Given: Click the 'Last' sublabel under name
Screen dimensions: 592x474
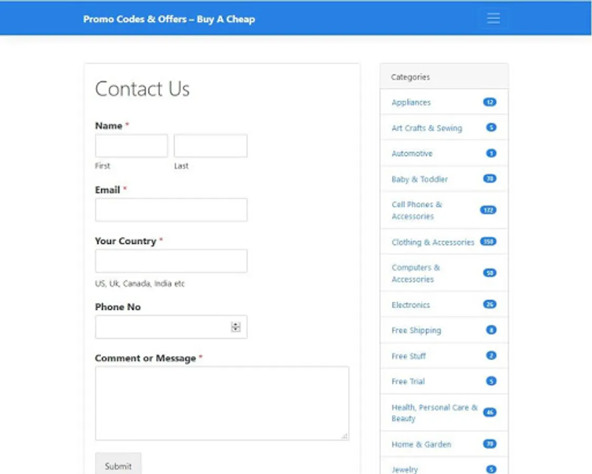Looking at the screenshot, I should tap(181, 166).
